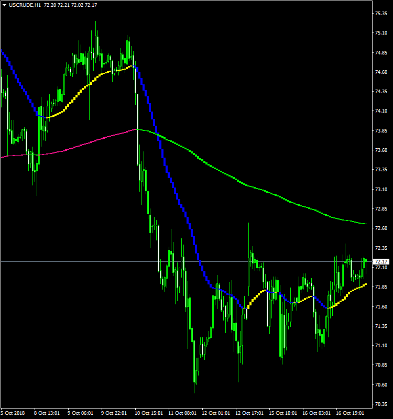
Task: Click the 73.35 price axis label
Action: [381, 170]
